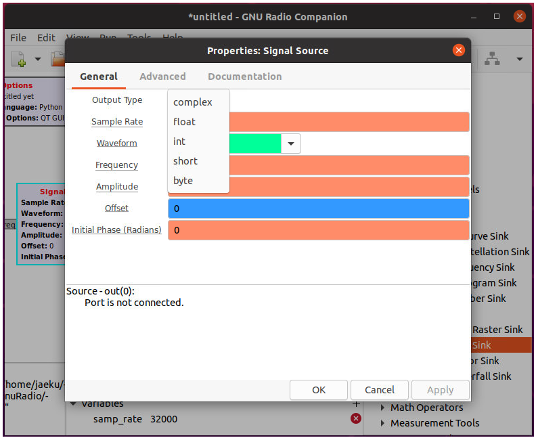
Task: Switch to the Documentation tab
Action: (x=245, y=76)
